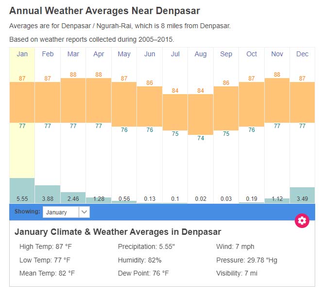Click the Aug month header
This screenshot has height=294, width=321.
201,54
